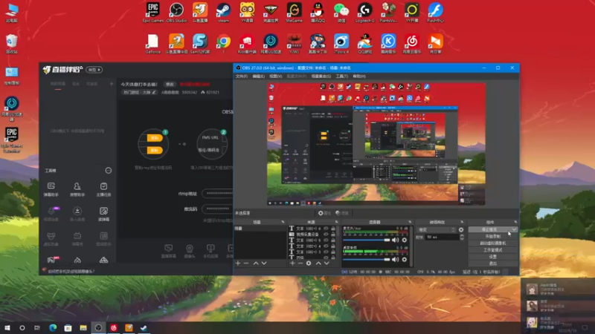Expand arrow on the 停止推流 button

pyautogui.click(x=514, y=229)
